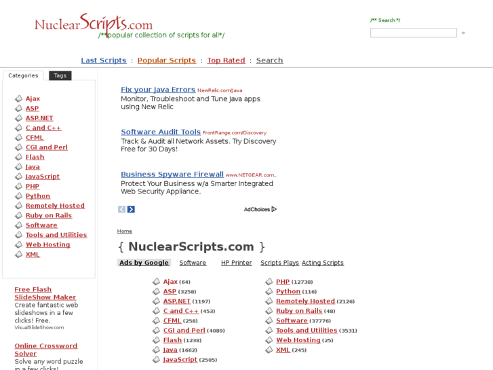Open the Acting Scripts ad link
The height and width of the screenshot is (370, 493).
coord(323,263)
